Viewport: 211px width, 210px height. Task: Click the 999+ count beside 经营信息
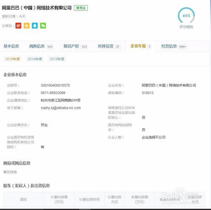coord(183,47)
